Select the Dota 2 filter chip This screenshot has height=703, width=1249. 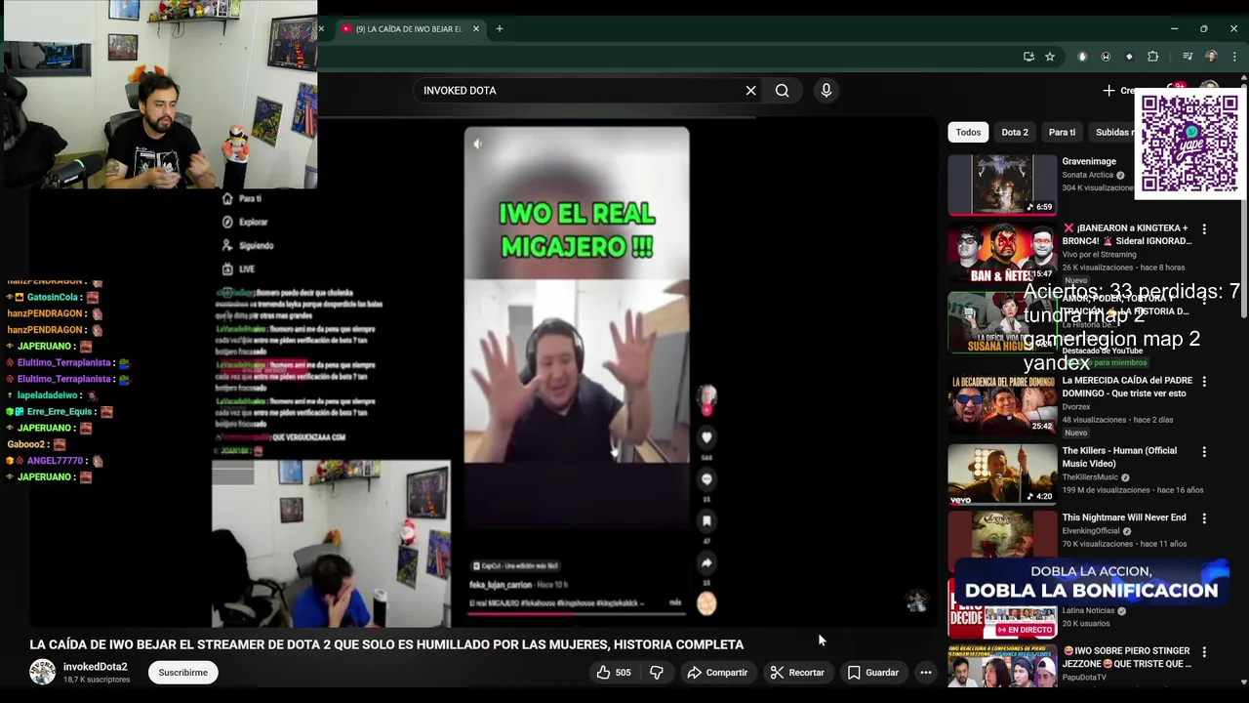pyautogui.click(x=1015, y=132)
